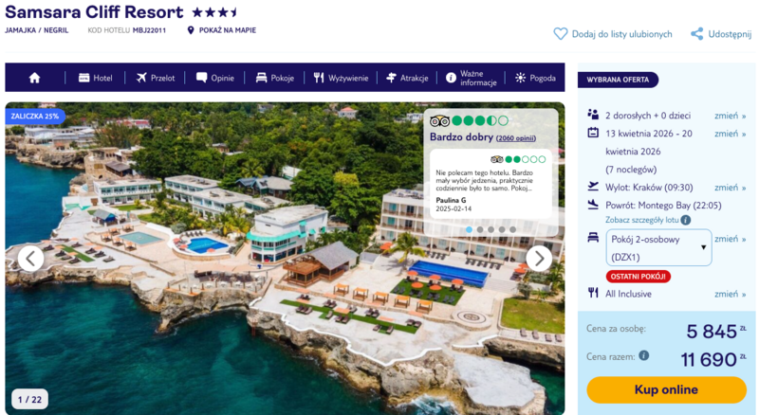The image size is (759, 415).
Task: Click info icon beside Zobacz szczegóły lotu
Action: [x=685, y=220]
